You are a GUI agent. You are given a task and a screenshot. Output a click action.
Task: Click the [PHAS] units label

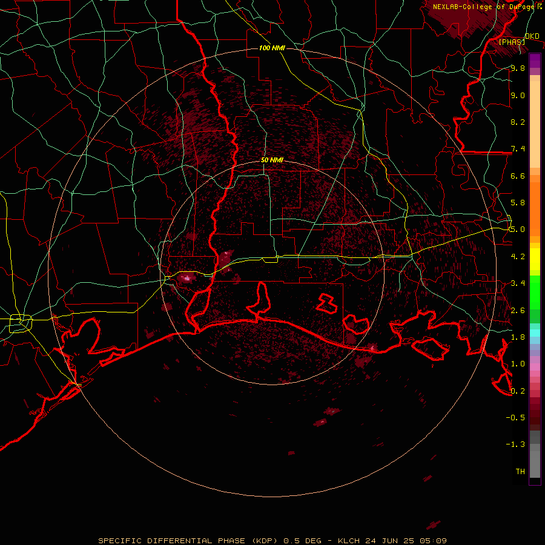click(512, 42)
